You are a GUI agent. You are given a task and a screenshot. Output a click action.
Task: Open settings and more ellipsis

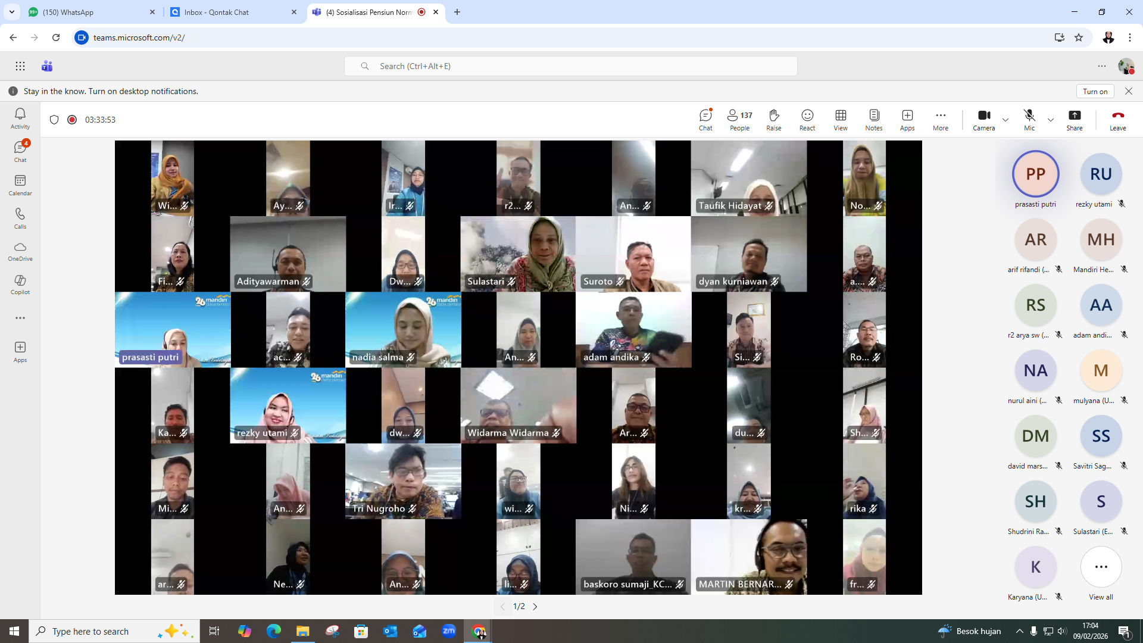(x=1102, y=66)
